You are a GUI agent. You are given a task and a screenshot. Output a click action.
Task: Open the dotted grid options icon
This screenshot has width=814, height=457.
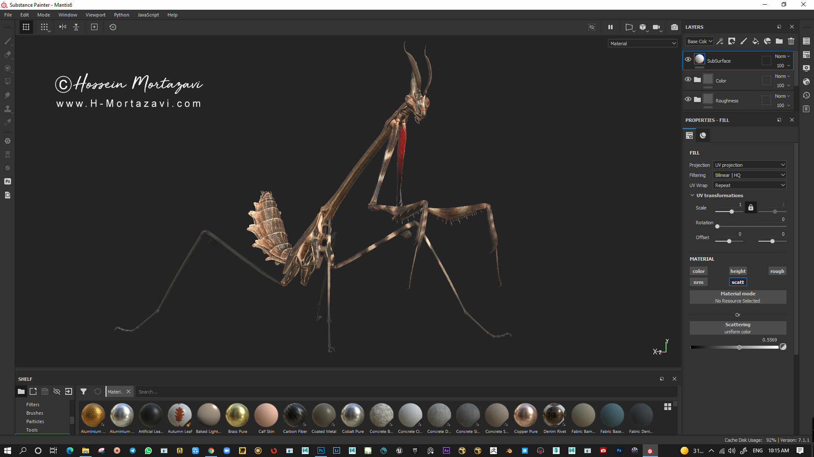(45, 27)
